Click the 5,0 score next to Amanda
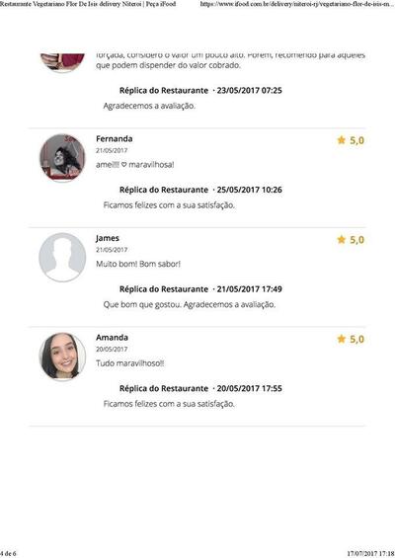This screenshot has height=558, width=395. [x=356, y=339]
